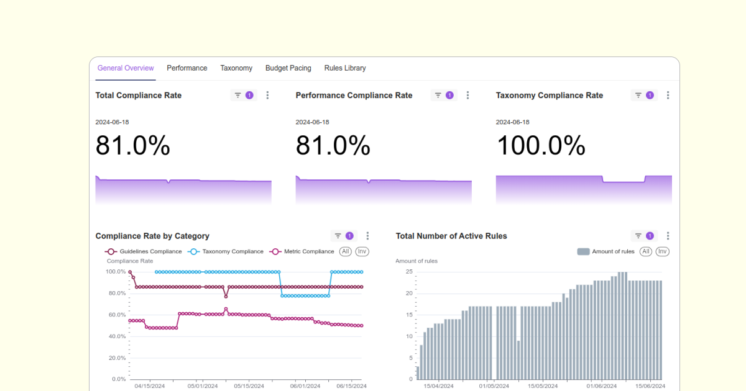
Task: Click Inv button in active rules legend
Action: 663,251
